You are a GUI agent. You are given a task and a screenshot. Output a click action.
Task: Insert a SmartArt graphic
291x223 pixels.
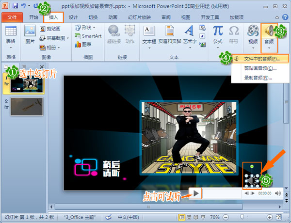click(x=88, y=36)
